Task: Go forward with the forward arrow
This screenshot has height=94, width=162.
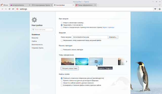Action: click(x=6, y=9)
